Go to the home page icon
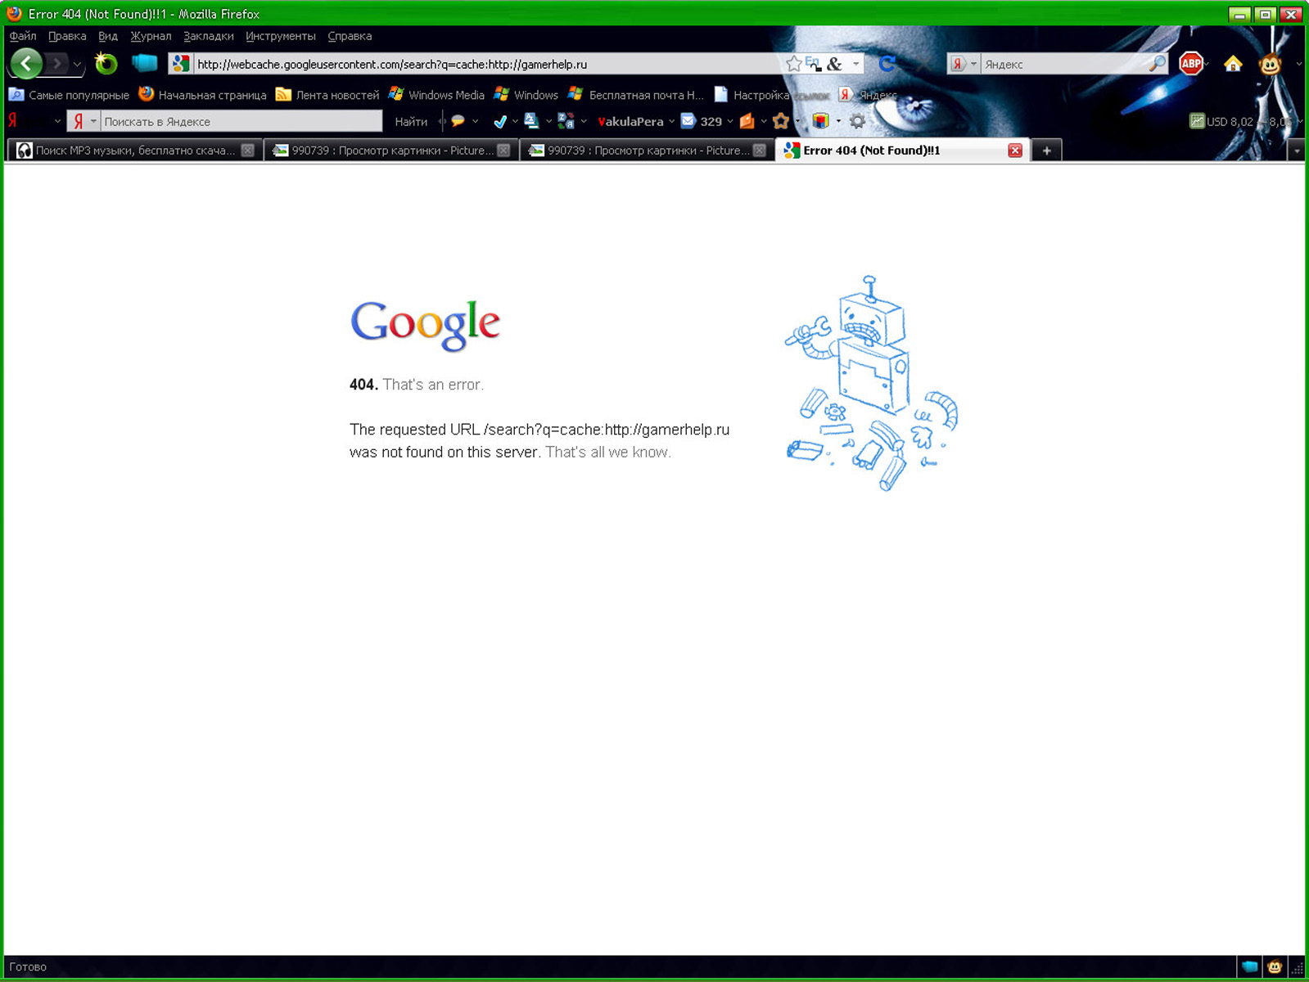The width and height of the screenshot is (1309, 982). [x=1233, y=64]
